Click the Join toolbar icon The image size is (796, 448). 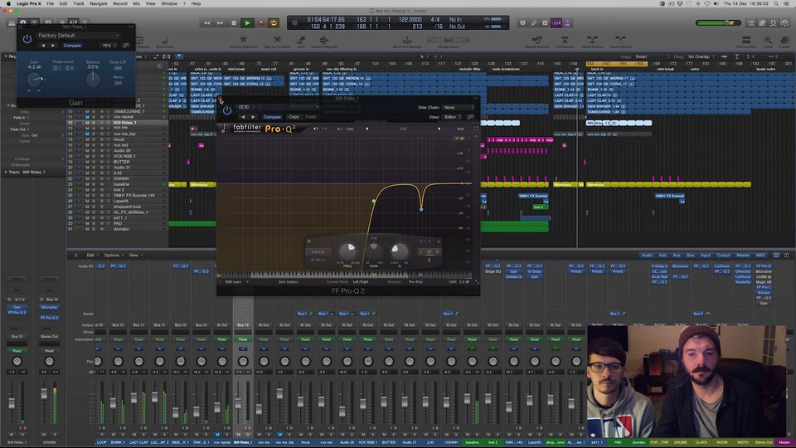click(x=300, y=40)
